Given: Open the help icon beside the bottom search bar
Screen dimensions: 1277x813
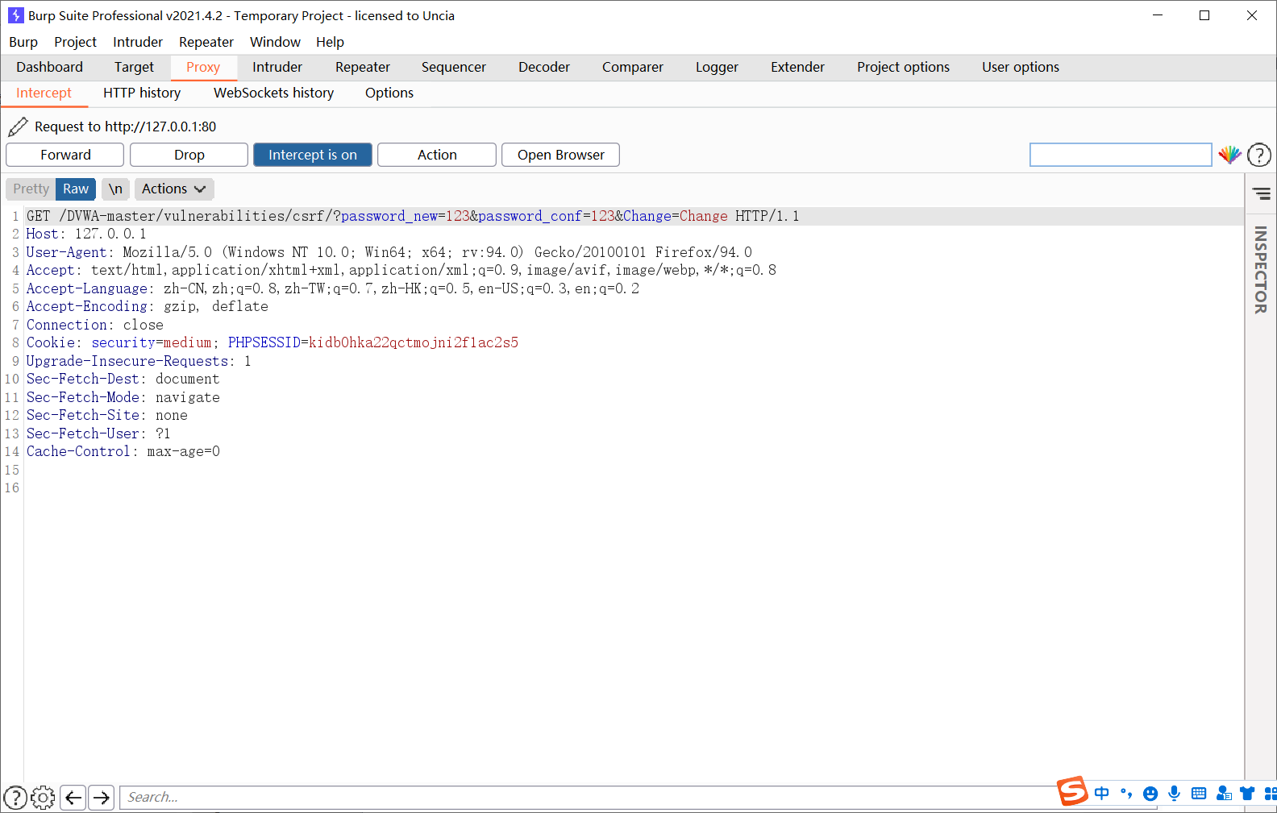Looking at the screenshot, I should click(x=15, y=798).
